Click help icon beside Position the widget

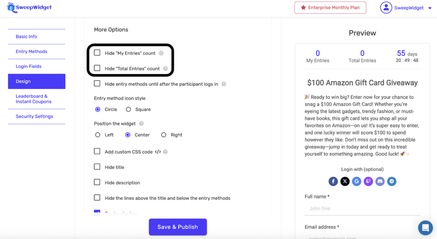click(x=141, y=124)
